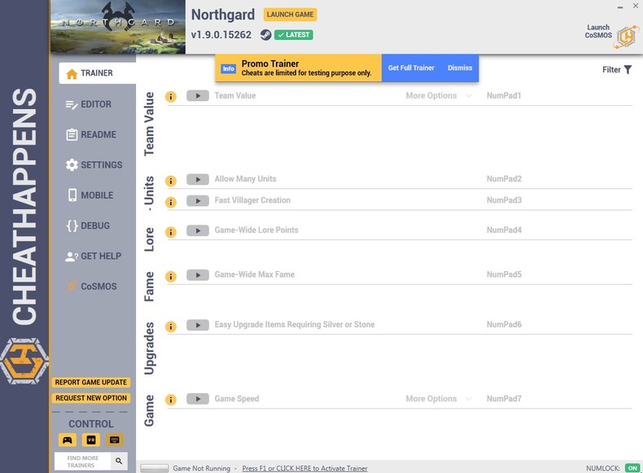Click the info icon beside Game-Wide Max Fame
643x473 pixels.
[171, 276]
